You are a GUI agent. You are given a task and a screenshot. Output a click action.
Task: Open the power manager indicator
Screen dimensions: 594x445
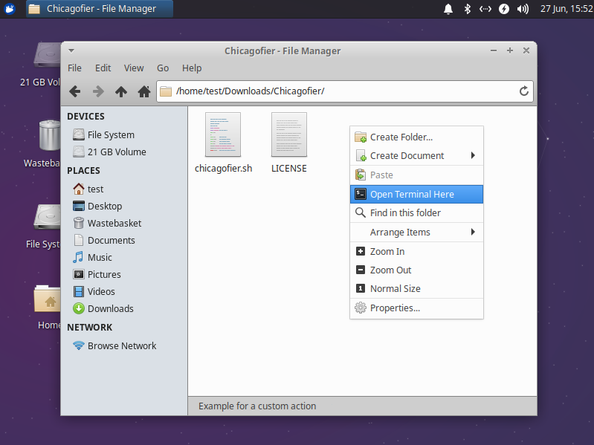[504, 9]
